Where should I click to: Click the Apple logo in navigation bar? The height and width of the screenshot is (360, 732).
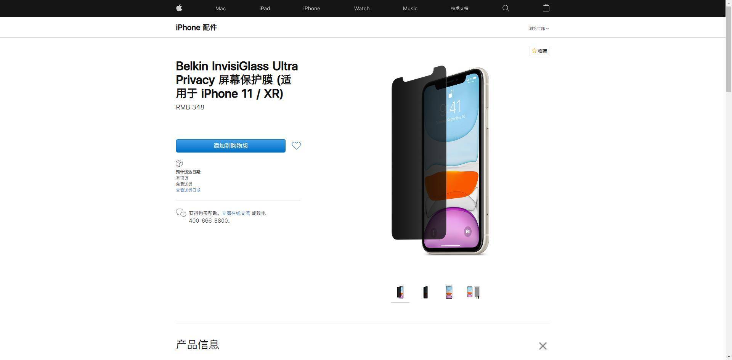[179, 8]
